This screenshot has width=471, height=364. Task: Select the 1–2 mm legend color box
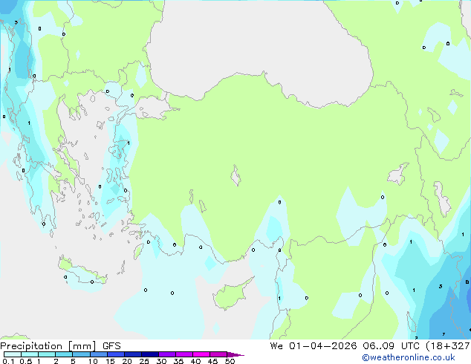47,354
